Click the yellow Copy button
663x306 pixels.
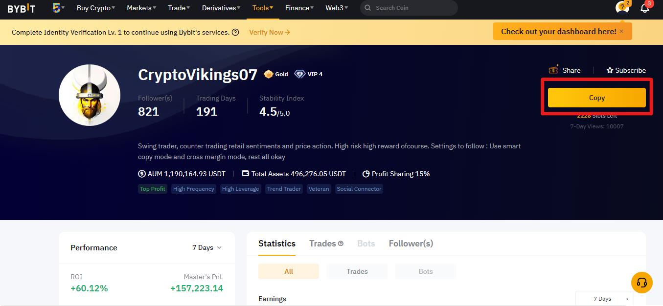point(597,98)
